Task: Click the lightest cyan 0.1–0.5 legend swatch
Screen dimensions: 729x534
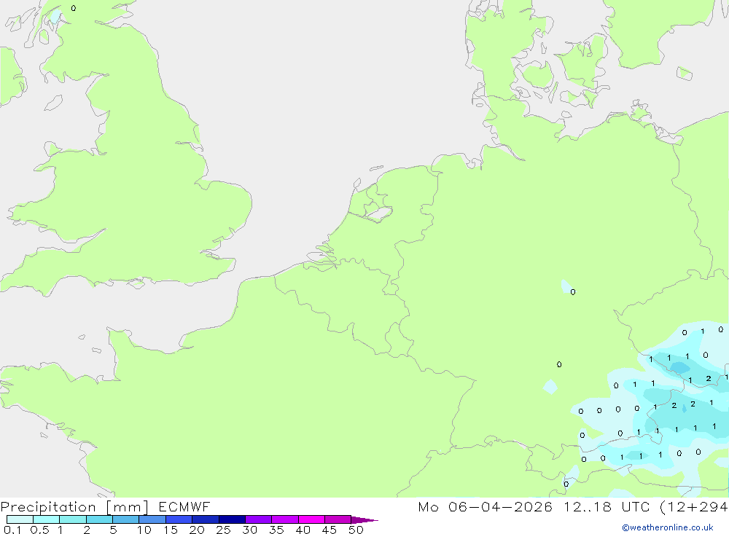Action: (x=20, y=519)
